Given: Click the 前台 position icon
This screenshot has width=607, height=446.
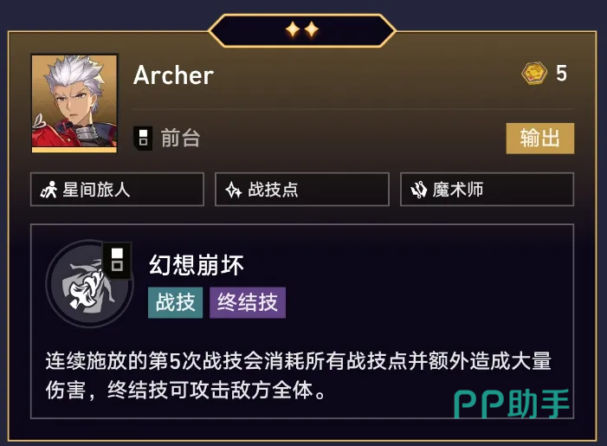Looking at the screenshot, I should [x=143, y=138].
